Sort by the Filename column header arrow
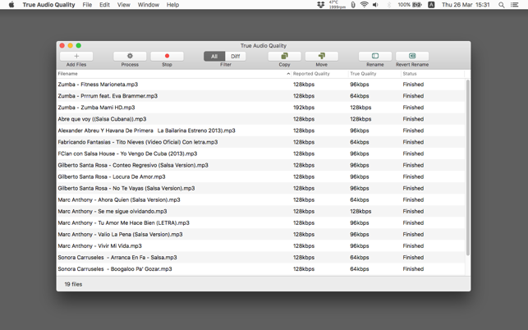This screenshot has height=330, width=528. point(288,74)
